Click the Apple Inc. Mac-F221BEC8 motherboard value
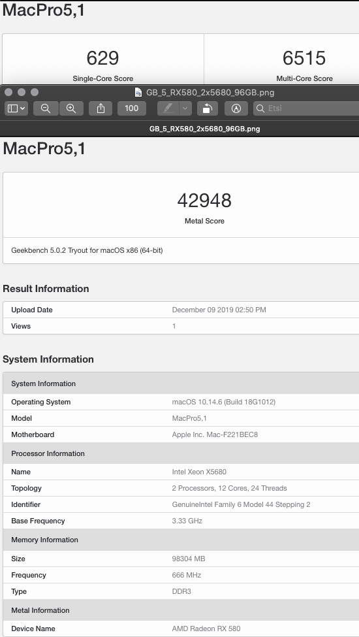This screenshot has width=359, height=637. click(x=215, y=434)
